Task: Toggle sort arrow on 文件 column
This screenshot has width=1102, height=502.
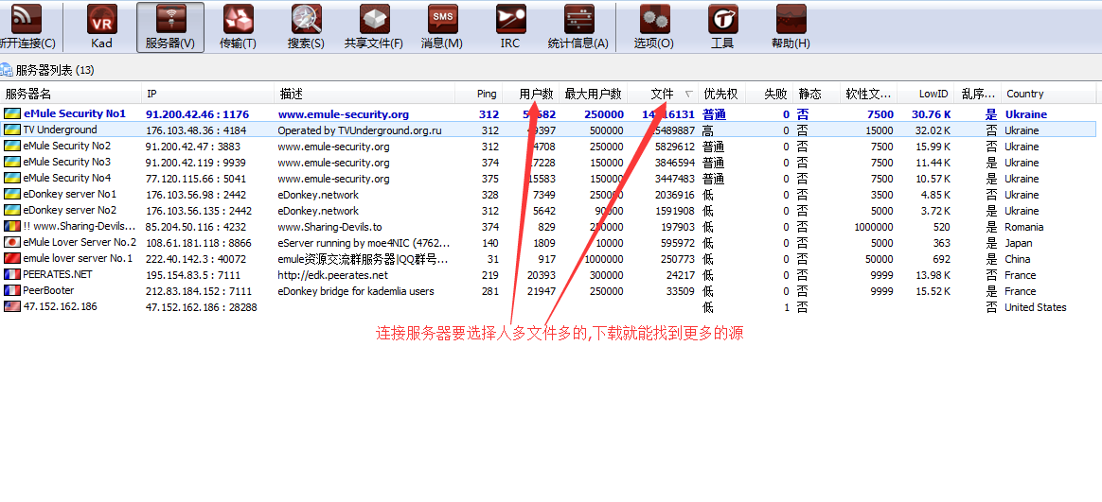Action: 688,95
